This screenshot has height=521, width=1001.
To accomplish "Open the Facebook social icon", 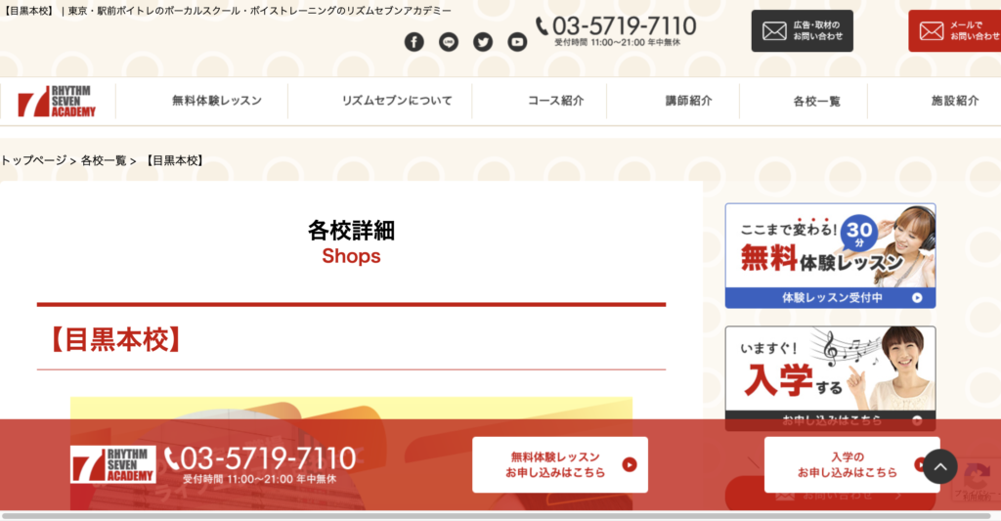I will click(x=413, y=42).
